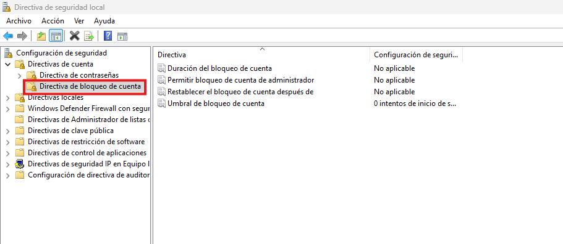Select Directivas de seguridad IP en Equipo
The width and height of the screenshot is (563, 244).
(x=89, y=164)
